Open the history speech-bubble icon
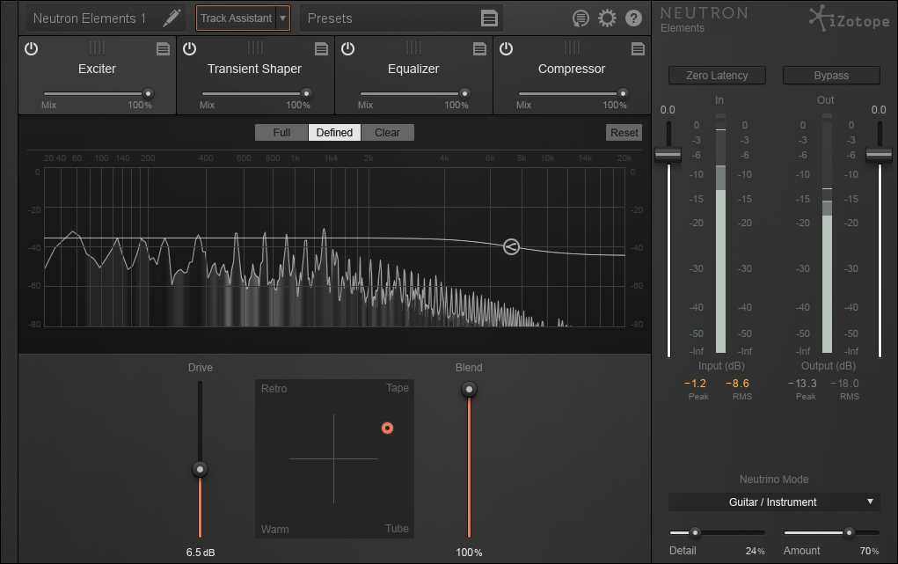898x564 pixels. [x=580, y=18]
